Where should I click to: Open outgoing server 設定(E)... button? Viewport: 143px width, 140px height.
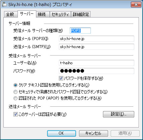tap(118, 114)
